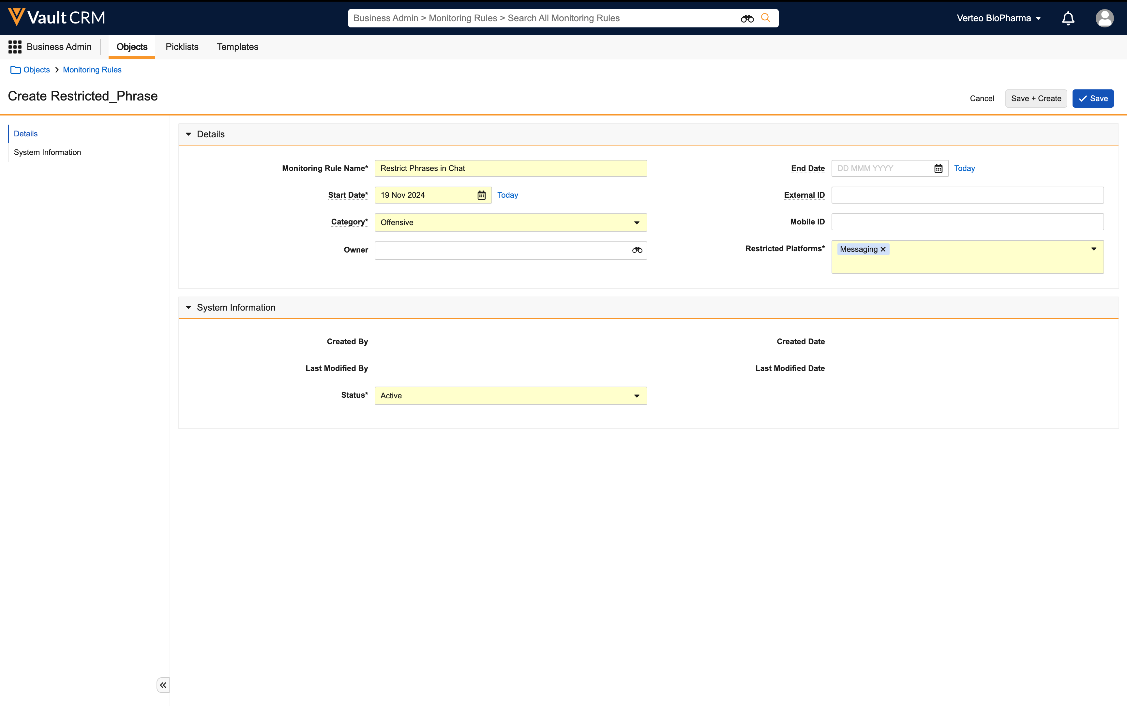Click the Monitoring Rules breadcrumb link
The height and width of the screenshot is (706, 1127).
pos(92,69)
